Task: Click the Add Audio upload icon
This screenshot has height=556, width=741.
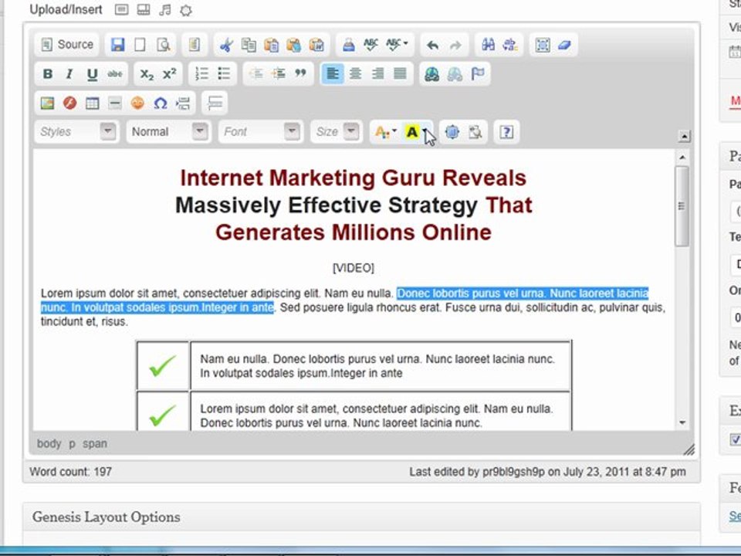Action: 164,10
